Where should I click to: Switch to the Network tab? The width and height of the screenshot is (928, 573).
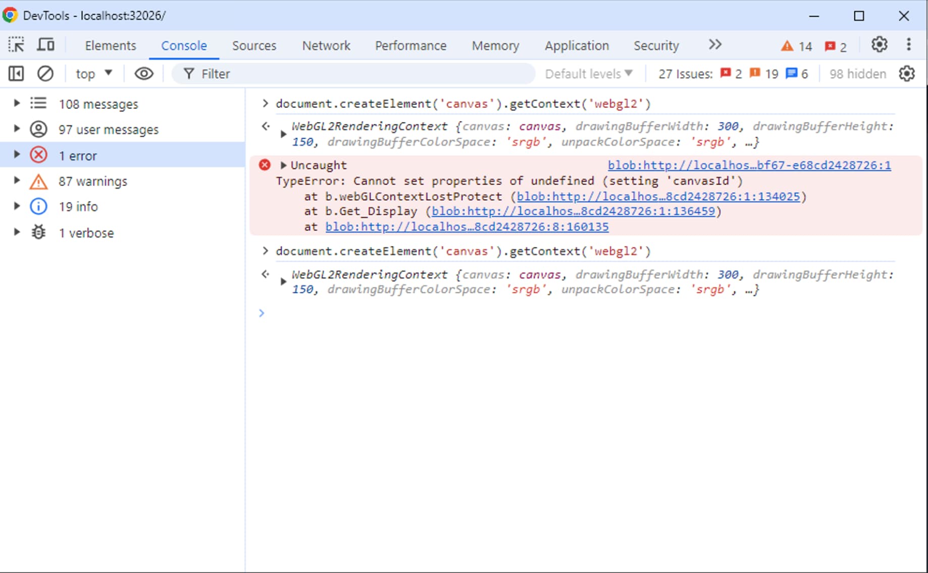(326, 45)
